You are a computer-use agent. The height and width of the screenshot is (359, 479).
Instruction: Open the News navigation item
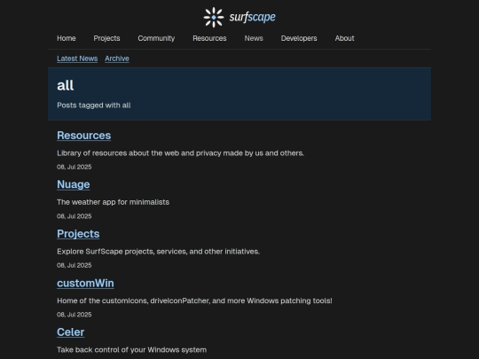254,38
